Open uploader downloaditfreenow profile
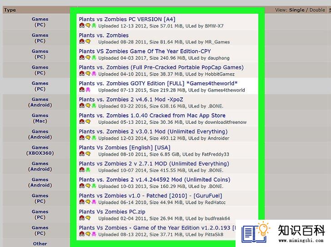 (226, 122)
